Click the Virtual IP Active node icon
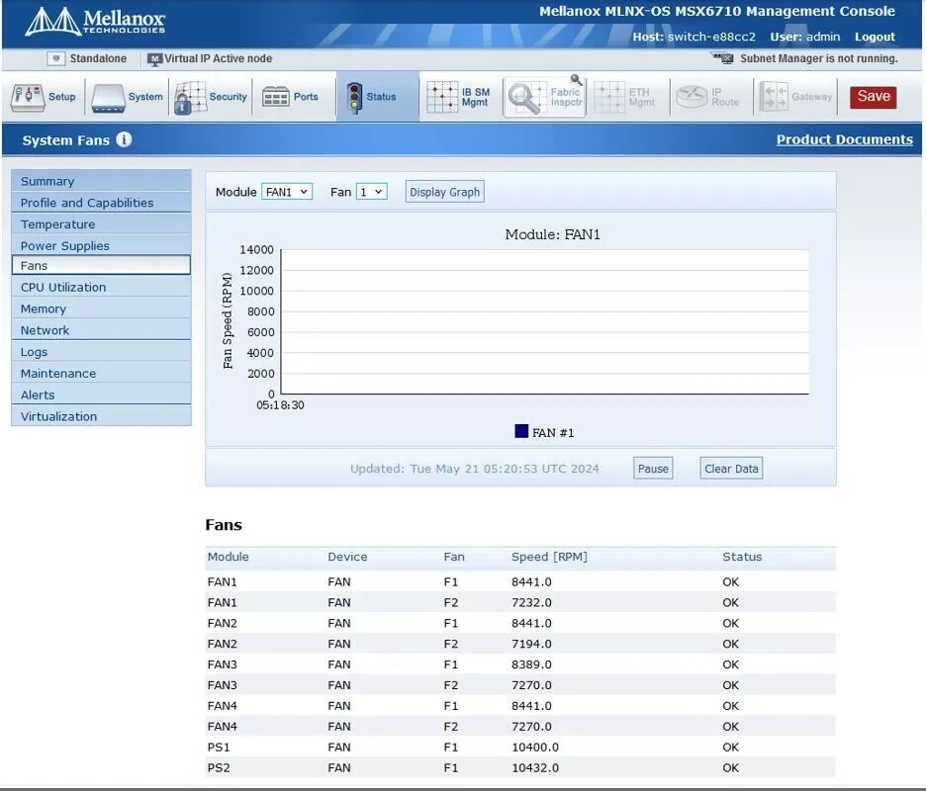926x791 pixels. point(154,59)
